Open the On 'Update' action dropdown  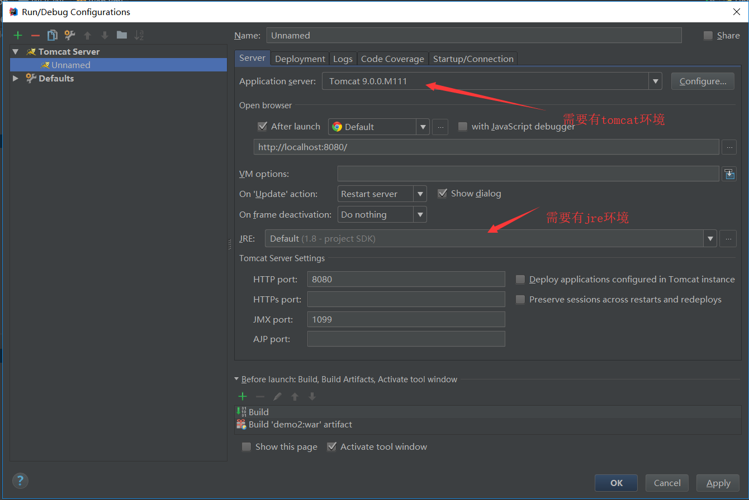point(420,194)
